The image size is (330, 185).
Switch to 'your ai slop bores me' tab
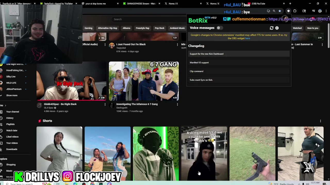[x=100, y=4]
